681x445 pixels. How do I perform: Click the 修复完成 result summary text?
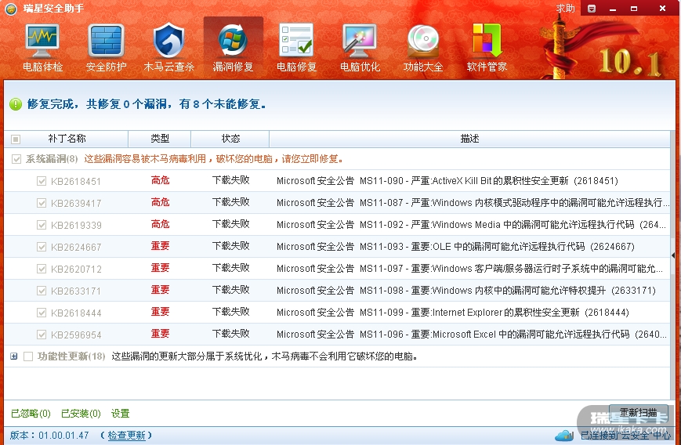pos(147,104)
